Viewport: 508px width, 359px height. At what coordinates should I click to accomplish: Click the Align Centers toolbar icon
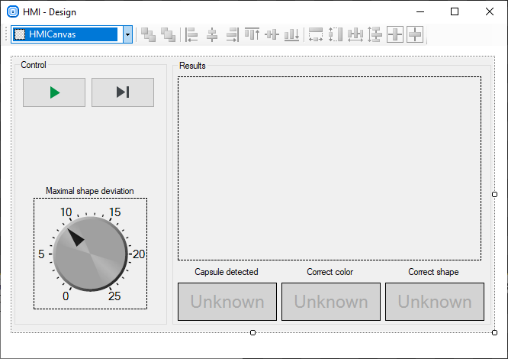click(x=212, y=34)
